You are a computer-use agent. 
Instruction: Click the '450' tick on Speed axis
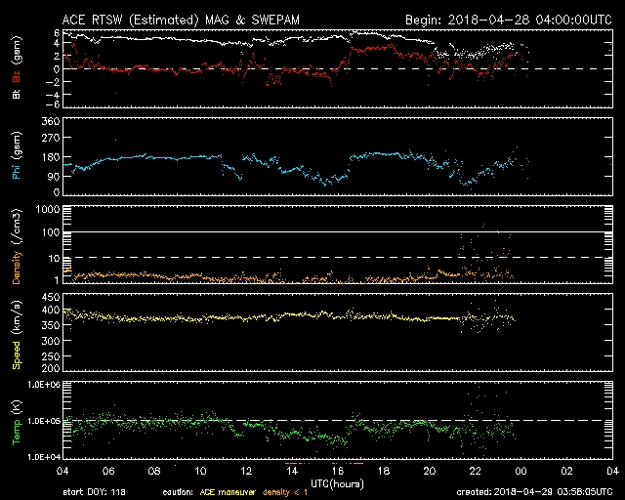(x=51, y=298)
